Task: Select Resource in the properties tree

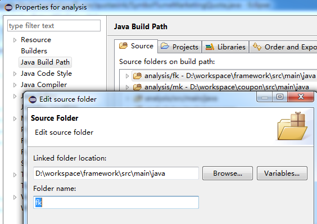Action: [x=36, y=40]
